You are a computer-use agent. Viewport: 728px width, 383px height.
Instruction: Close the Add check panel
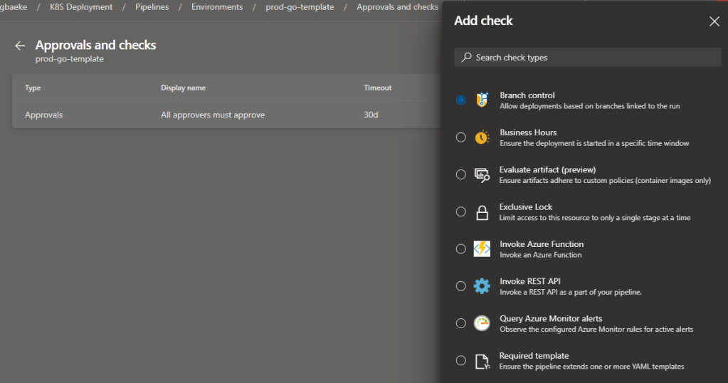click(714, 21)
